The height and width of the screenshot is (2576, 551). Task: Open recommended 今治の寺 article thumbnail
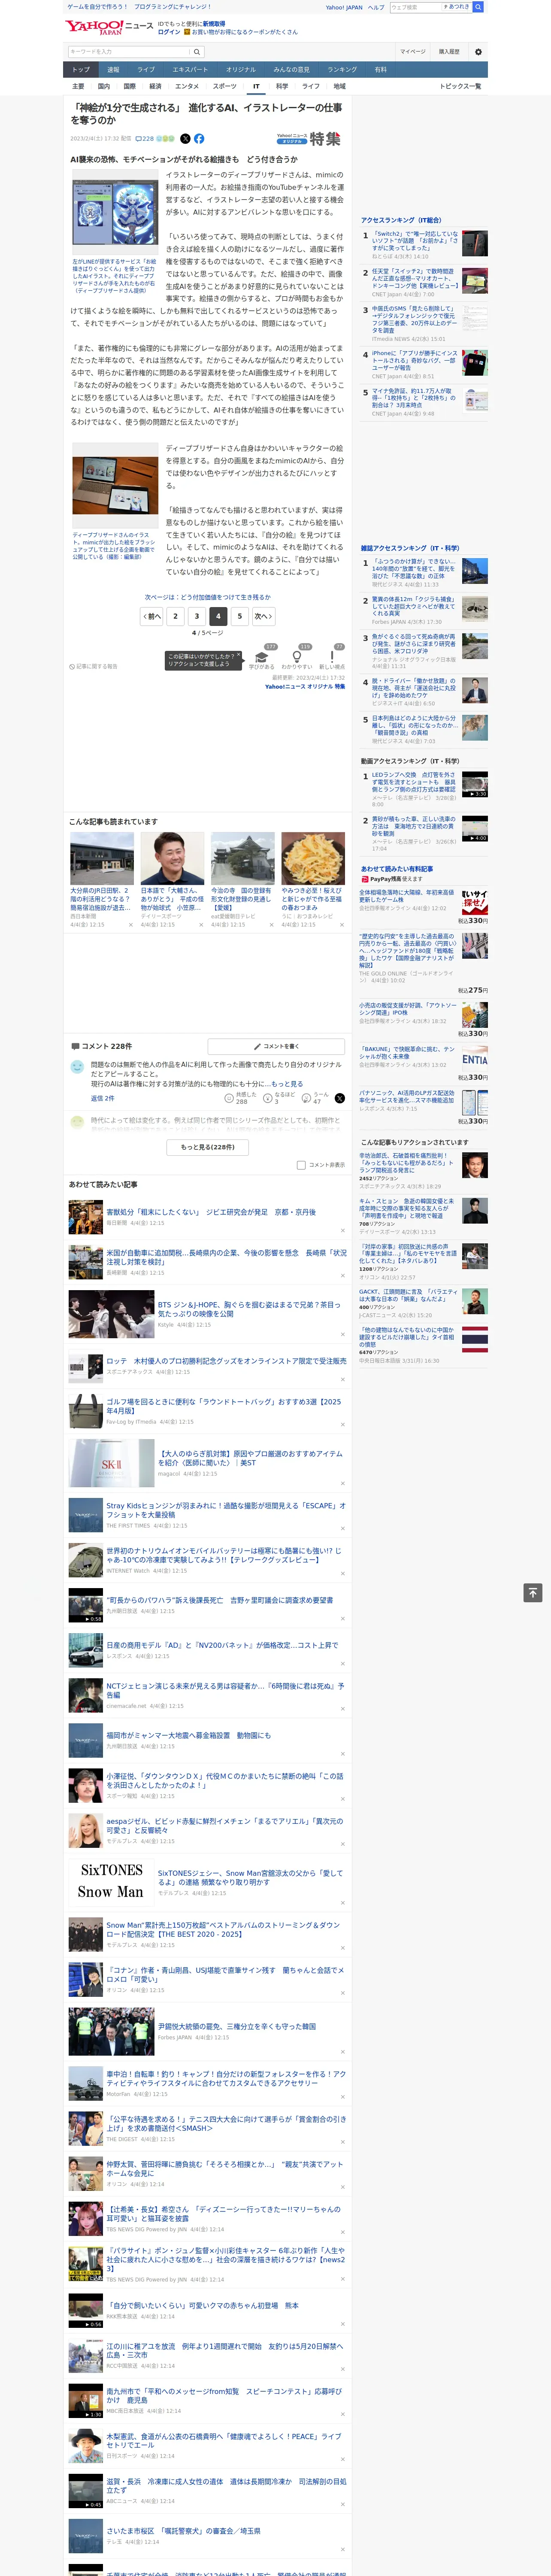pyautogui.click(x=243, y=858)
